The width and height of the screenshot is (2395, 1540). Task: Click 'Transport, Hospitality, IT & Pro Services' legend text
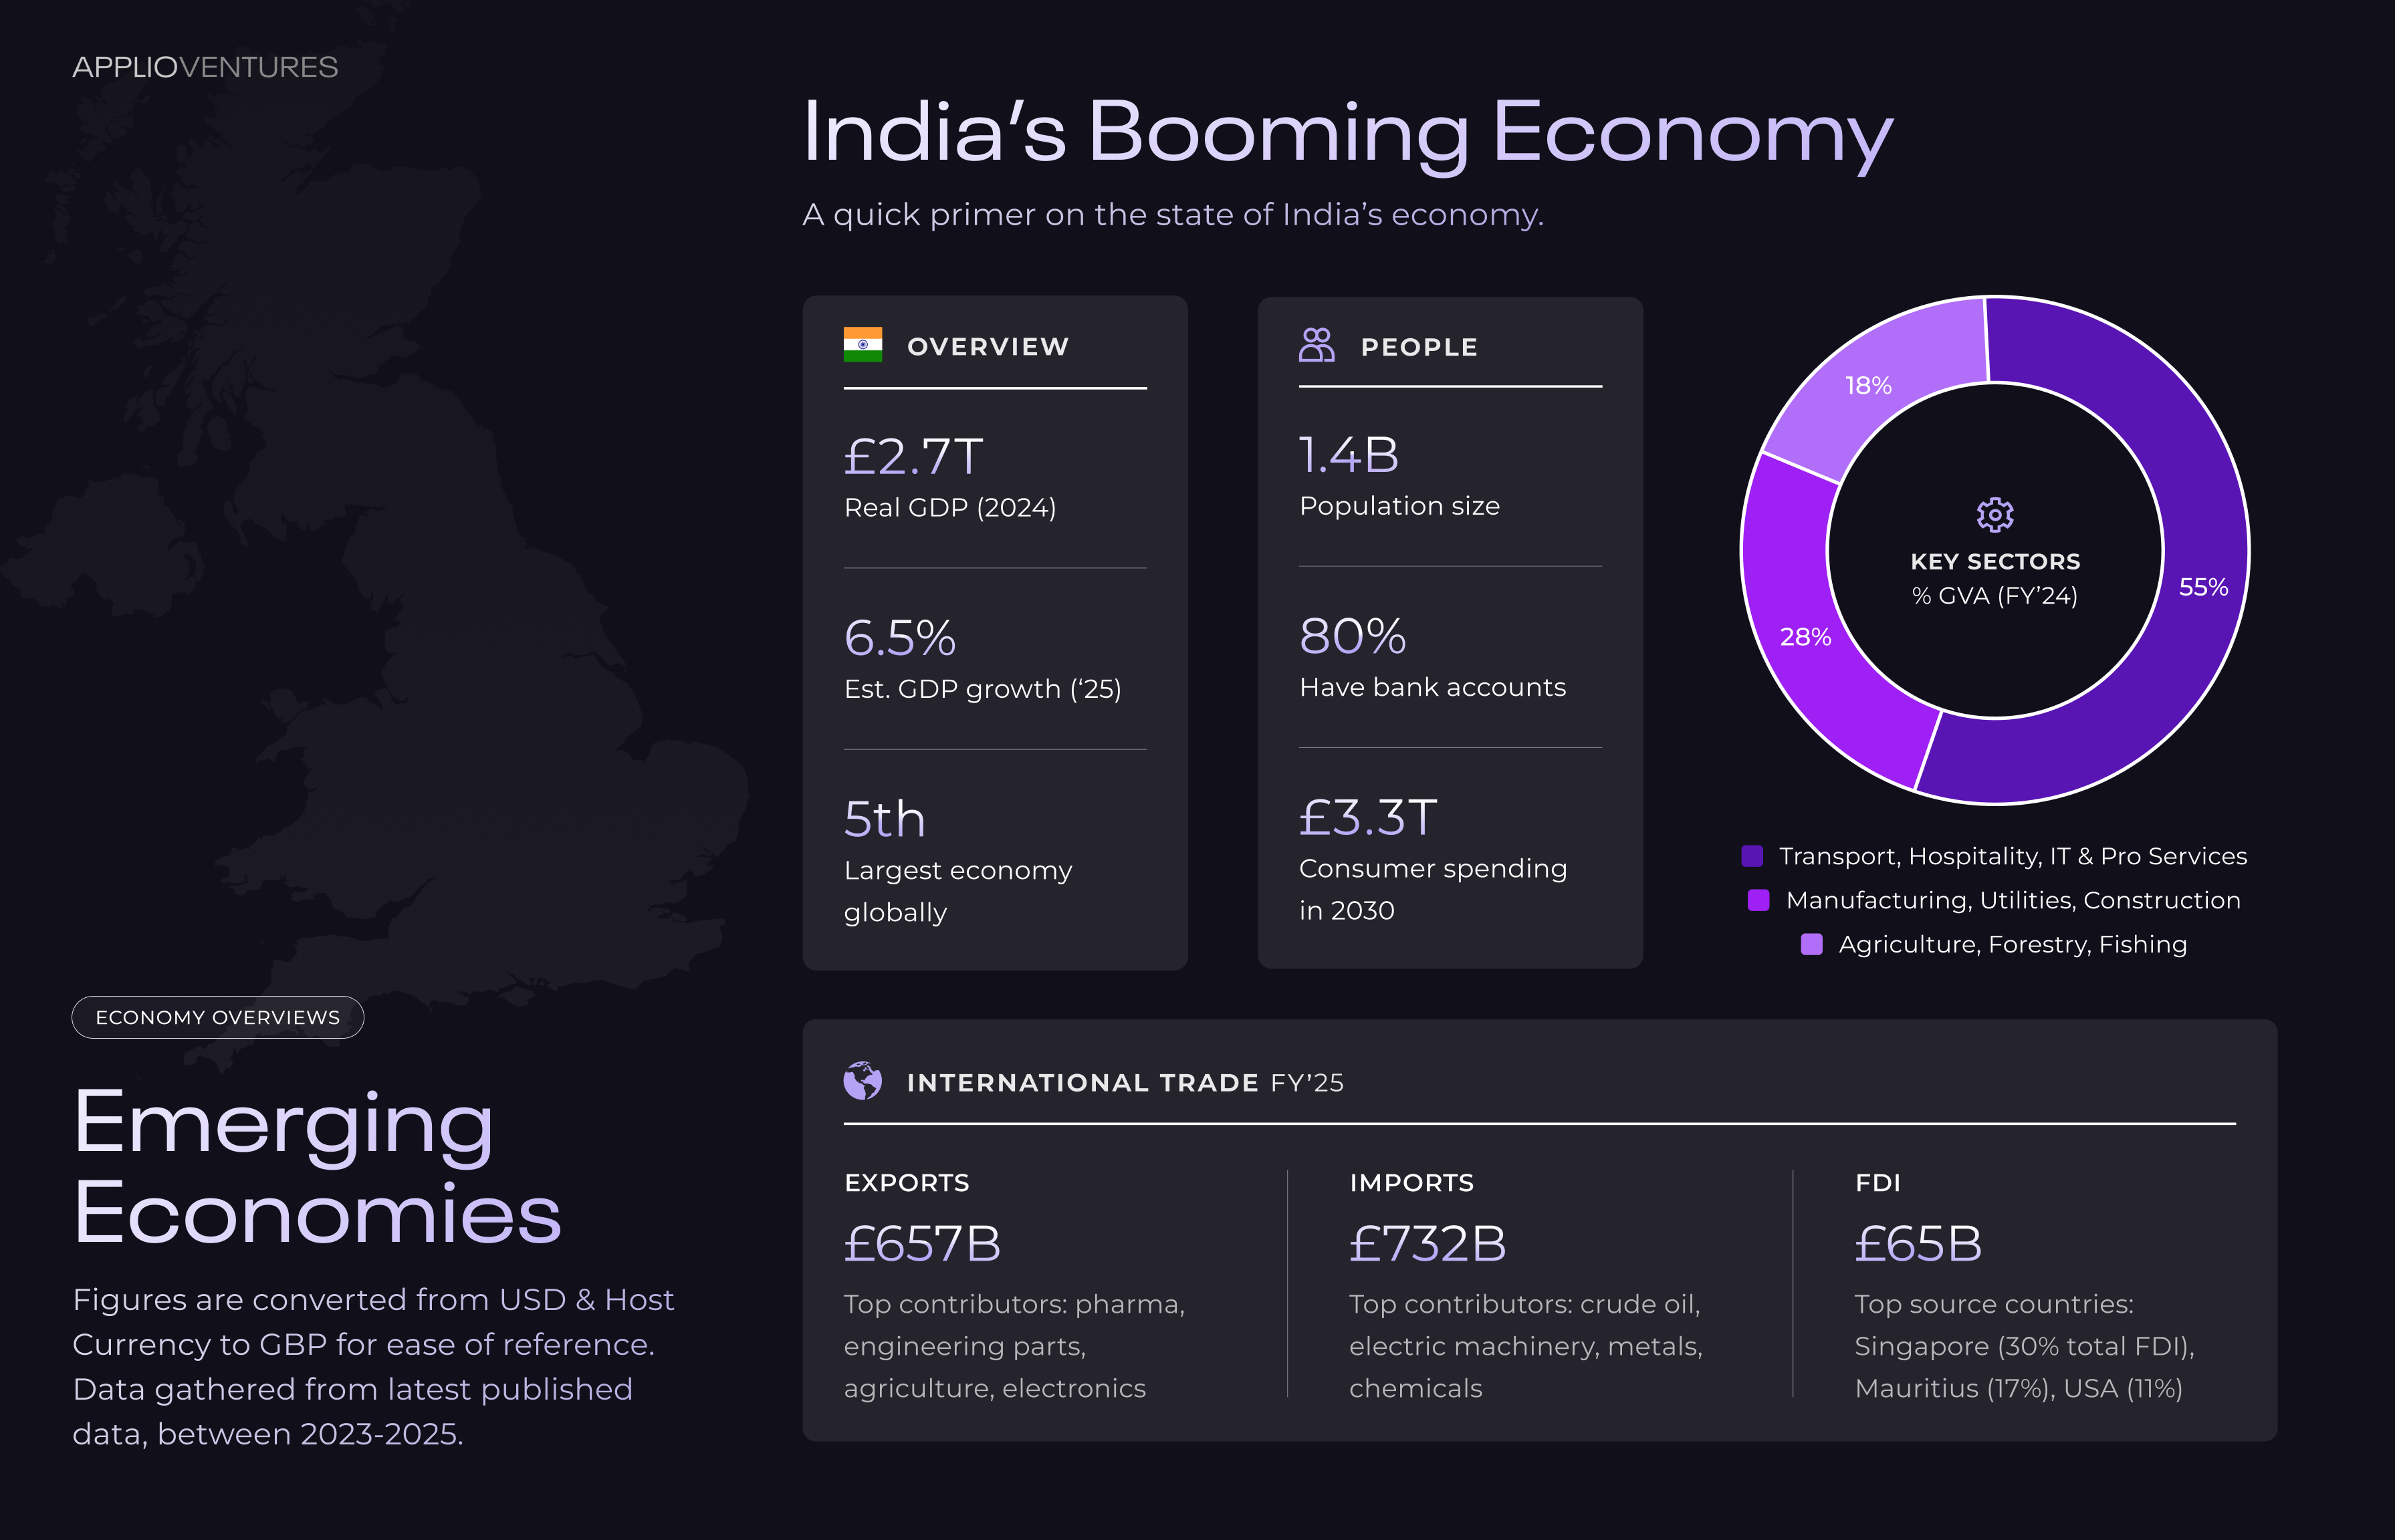tap(2013, 856)
